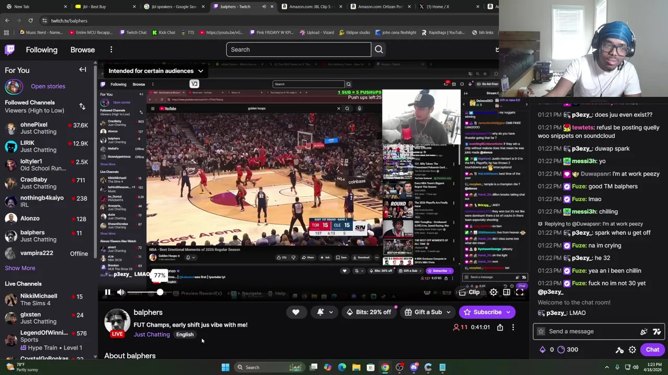Open Kick Chat bookmark
Image resolution: width=668 pixels, height=375 pixels.
point(163,32)
